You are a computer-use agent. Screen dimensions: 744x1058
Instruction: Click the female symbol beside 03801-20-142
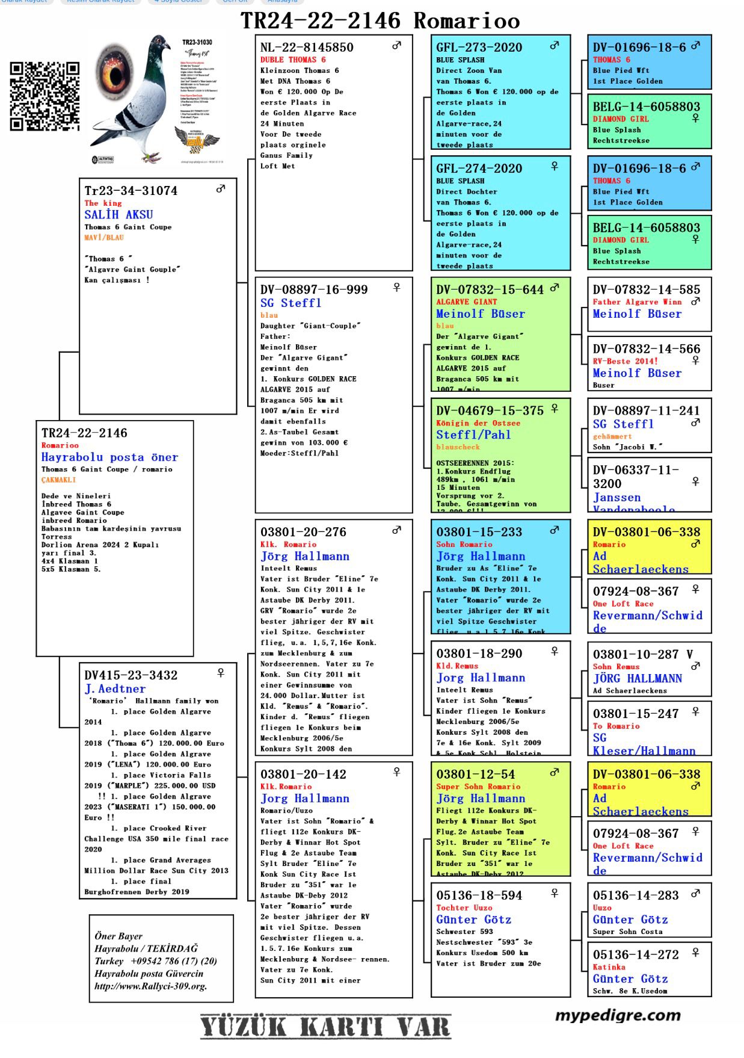396,772
